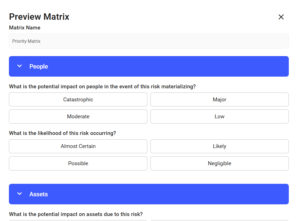Click the Matrix Name label
This screenshot has width=298, height=221.
point(25,28)
